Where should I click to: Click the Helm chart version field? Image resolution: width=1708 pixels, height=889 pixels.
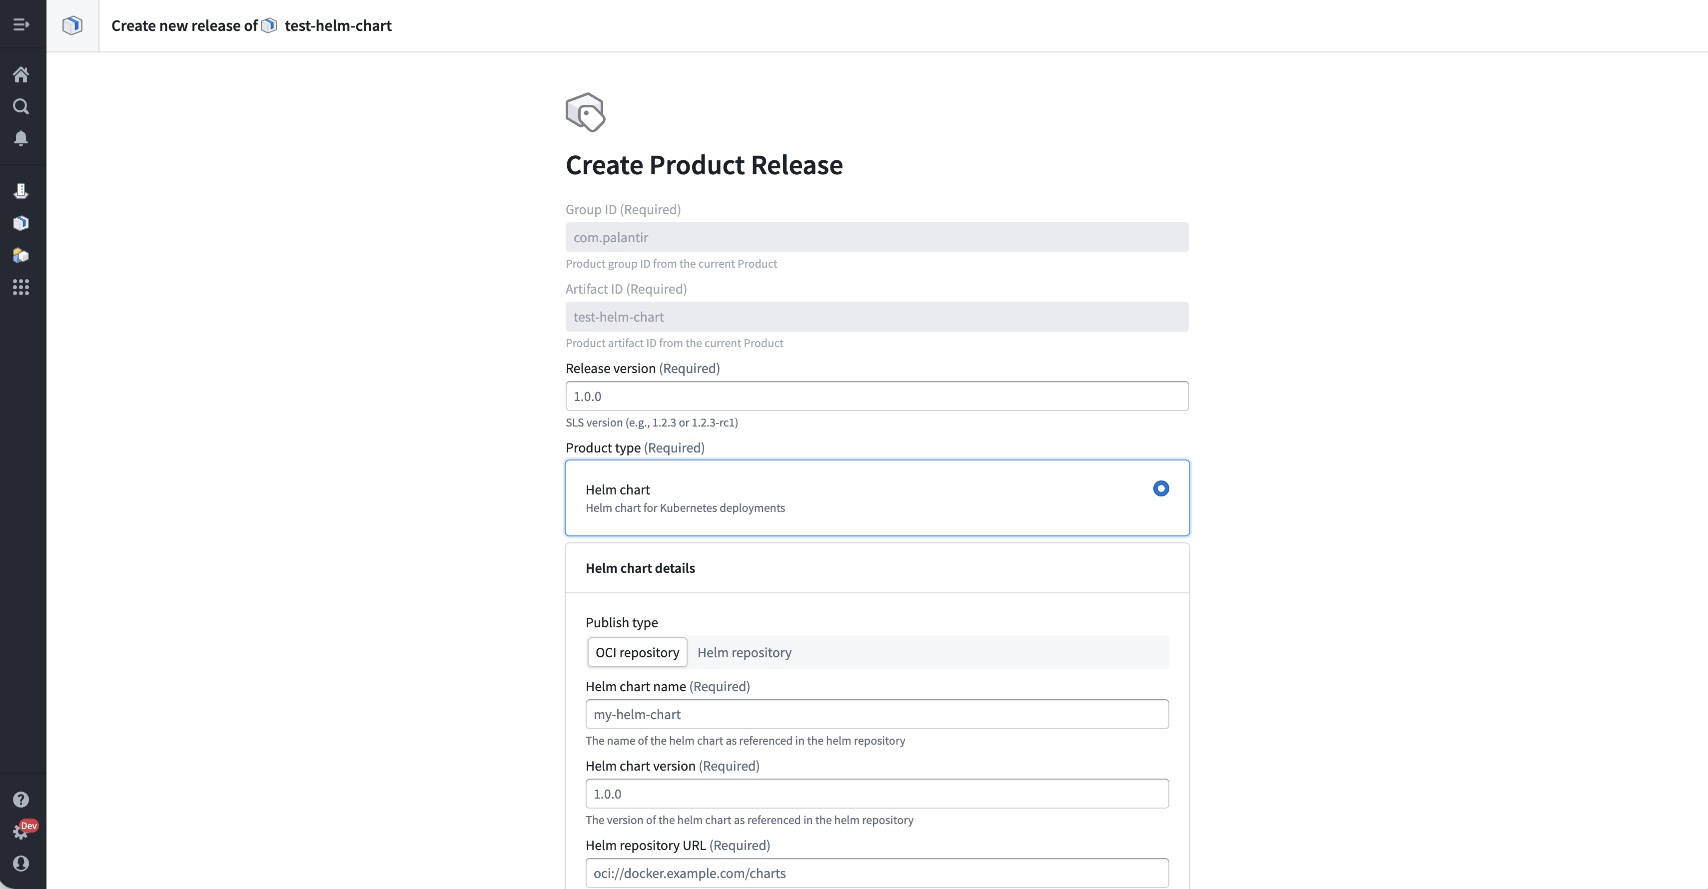pos(876,794)
